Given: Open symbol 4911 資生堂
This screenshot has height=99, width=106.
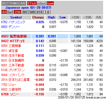Looking at the screenshot, I should click(9, 51).
